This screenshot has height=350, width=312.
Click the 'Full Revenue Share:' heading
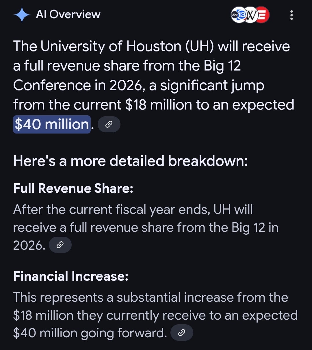(x=73, y=188)
